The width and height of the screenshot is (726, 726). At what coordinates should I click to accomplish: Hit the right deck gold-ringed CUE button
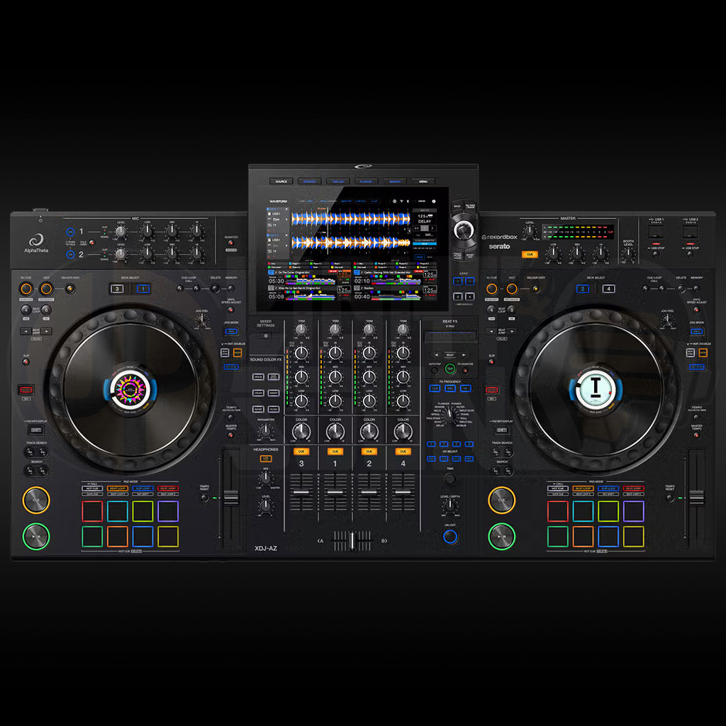tap(501, 500)
